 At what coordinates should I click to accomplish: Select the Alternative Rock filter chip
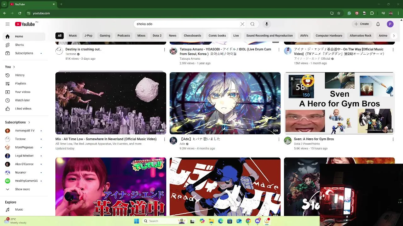coord(360,36)
